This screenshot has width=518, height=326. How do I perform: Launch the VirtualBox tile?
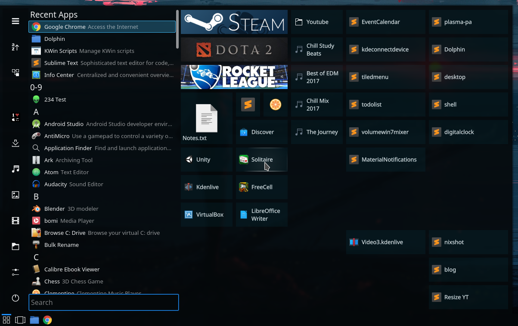pos(207,215)
